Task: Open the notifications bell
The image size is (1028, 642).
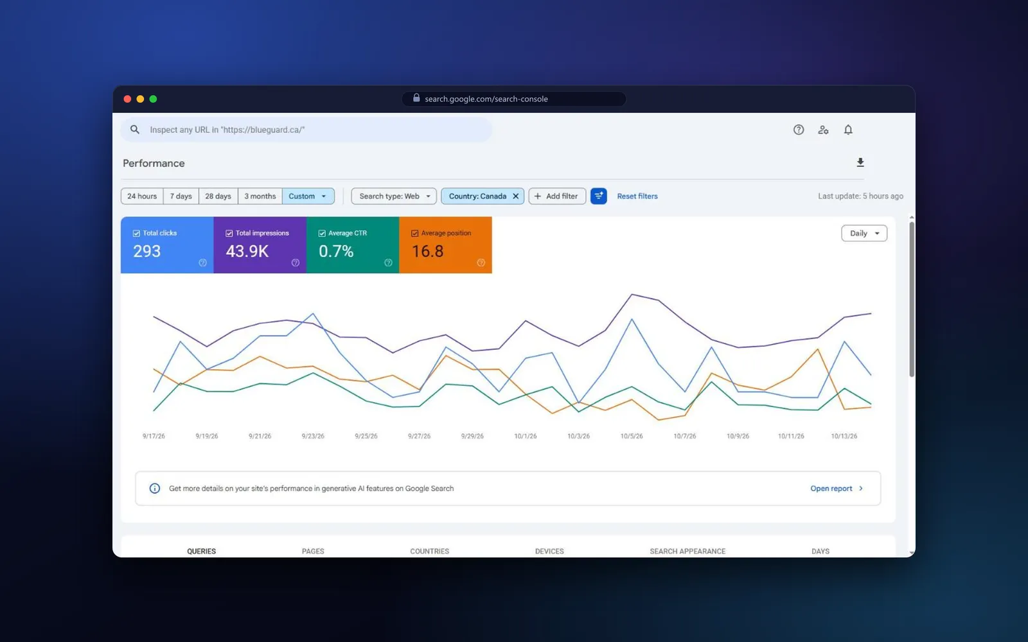Action: click(848, 130)
